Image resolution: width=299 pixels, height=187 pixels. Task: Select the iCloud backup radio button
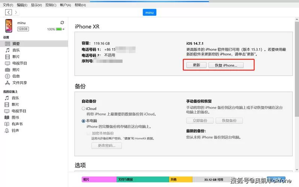click(83, 108)
